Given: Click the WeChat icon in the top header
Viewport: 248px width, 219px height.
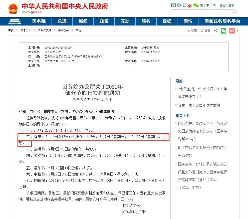Looking at the screenshot, I should 196,6.
